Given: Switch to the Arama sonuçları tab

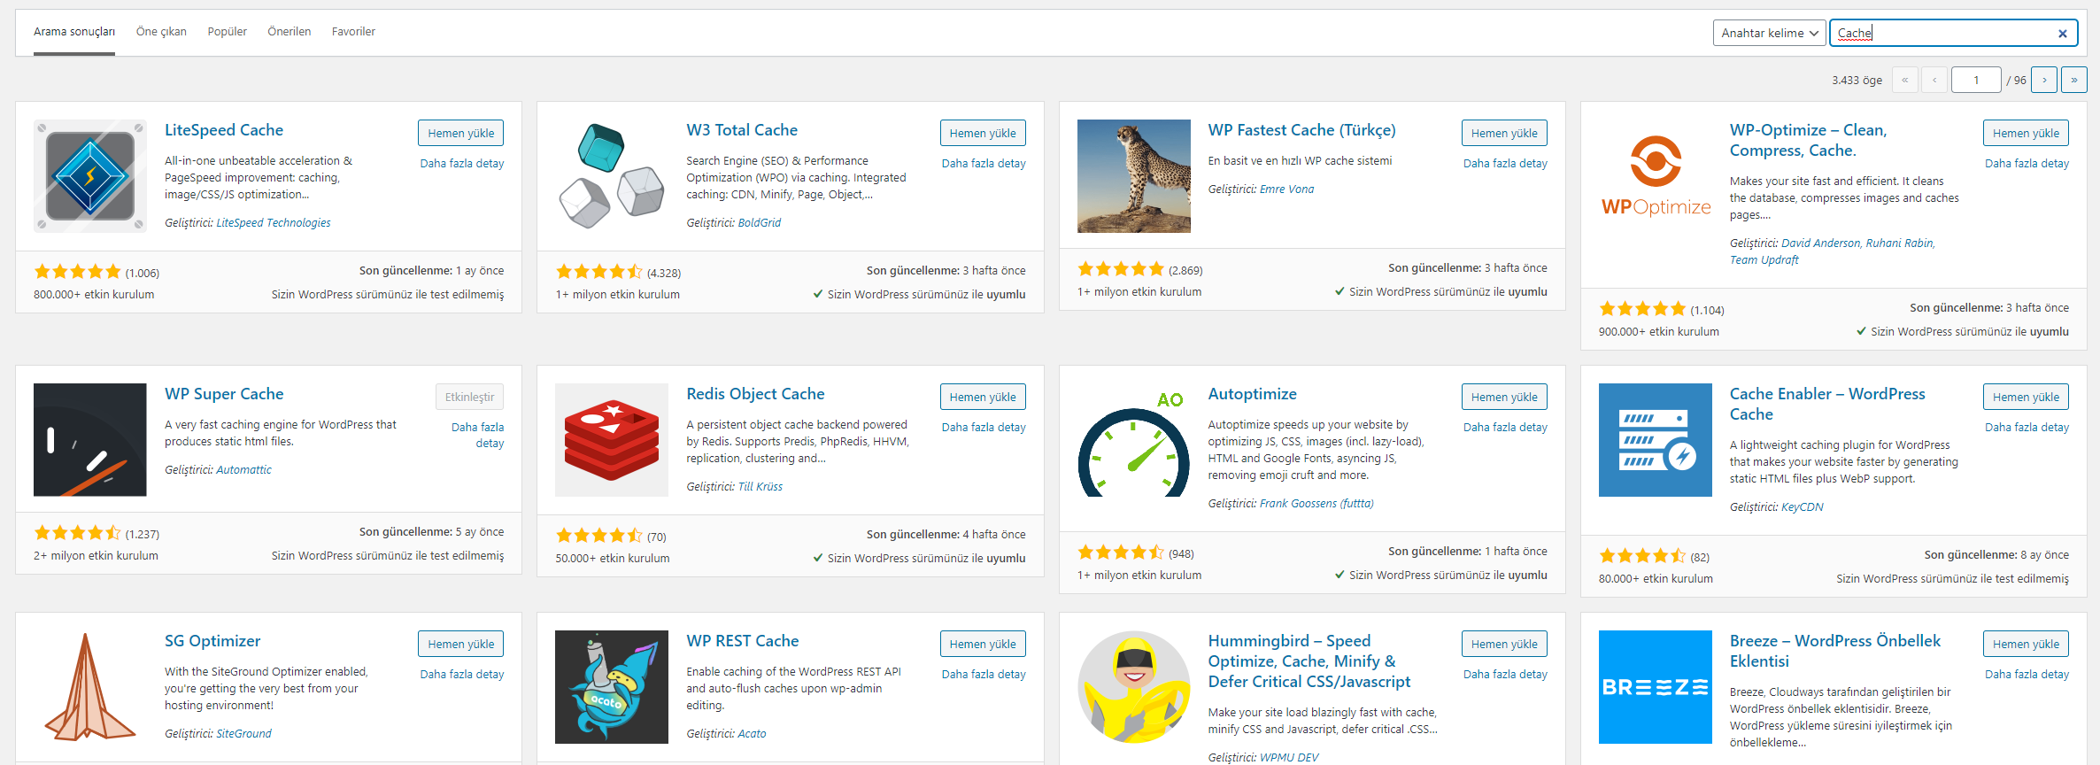Looking at the screenshot, I should [74, 32].
